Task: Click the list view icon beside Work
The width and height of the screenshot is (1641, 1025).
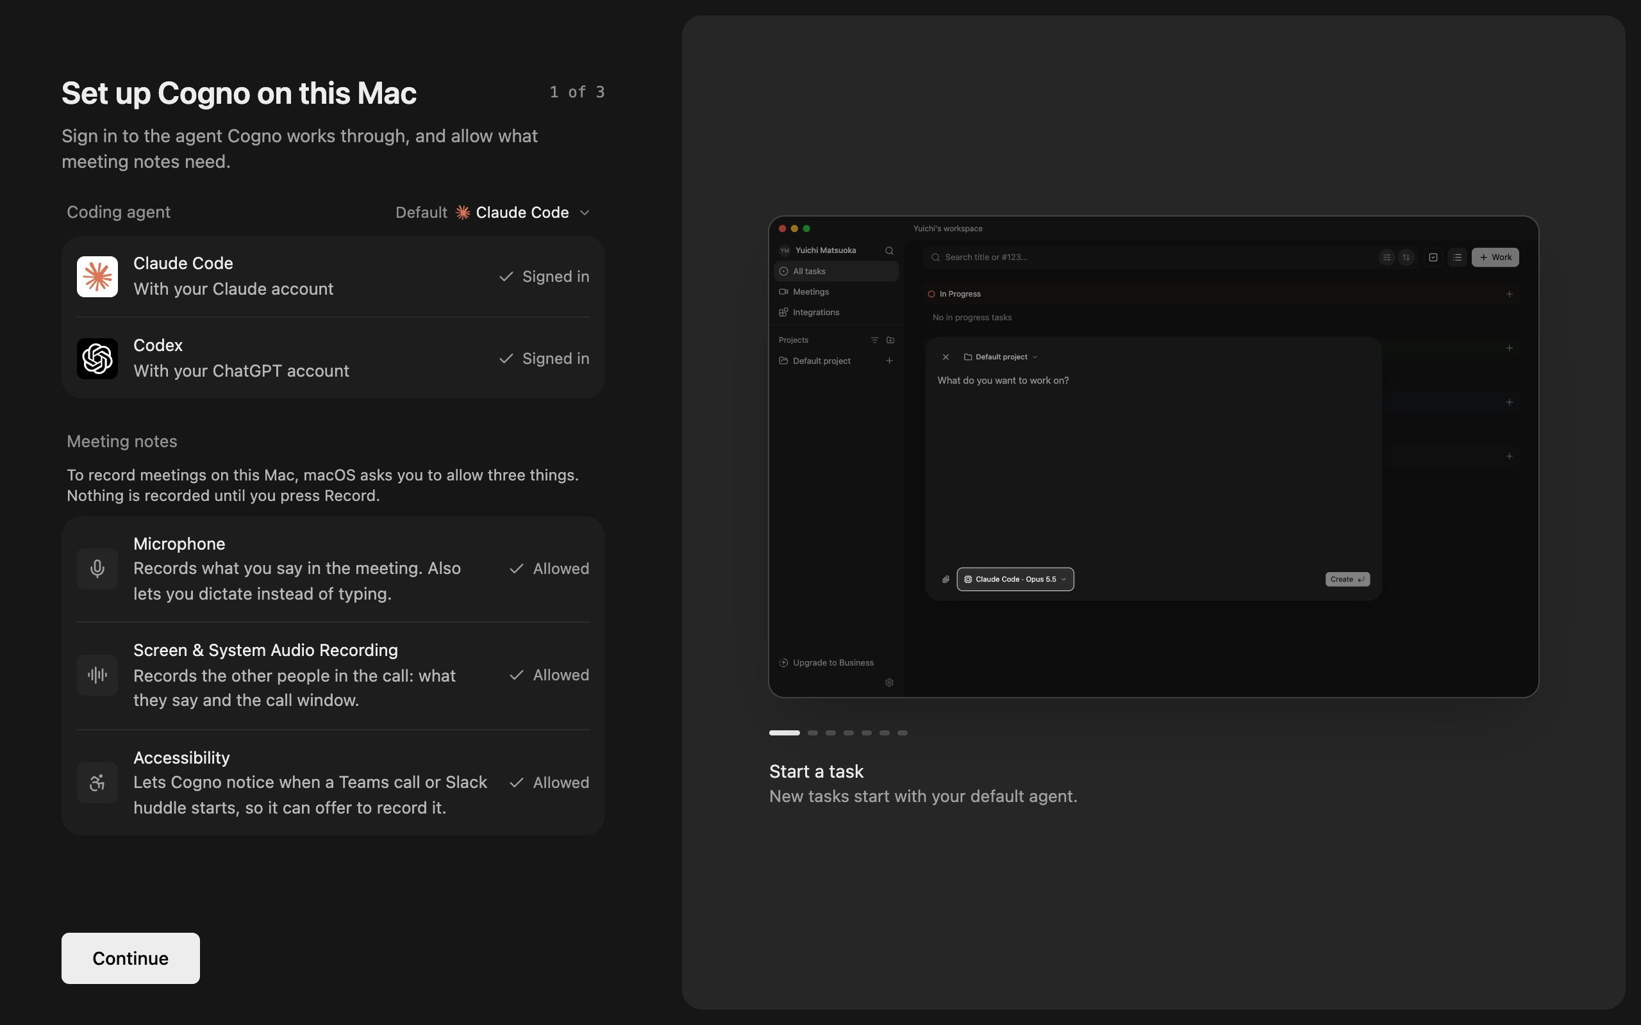Action: pos(1457,258)
